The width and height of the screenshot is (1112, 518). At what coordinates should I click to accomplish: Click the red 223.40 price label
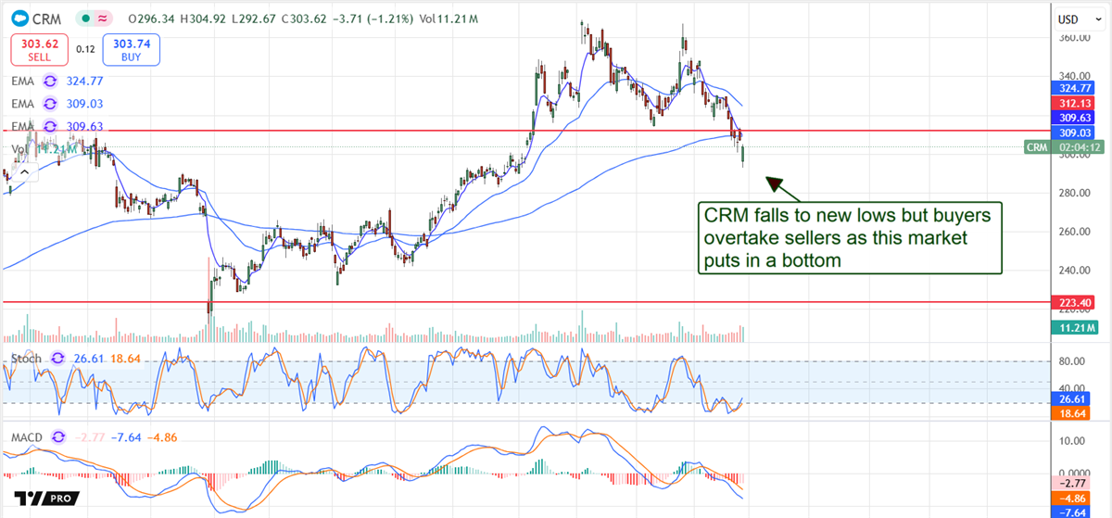pyautogui.click(x=1077, y=302)
